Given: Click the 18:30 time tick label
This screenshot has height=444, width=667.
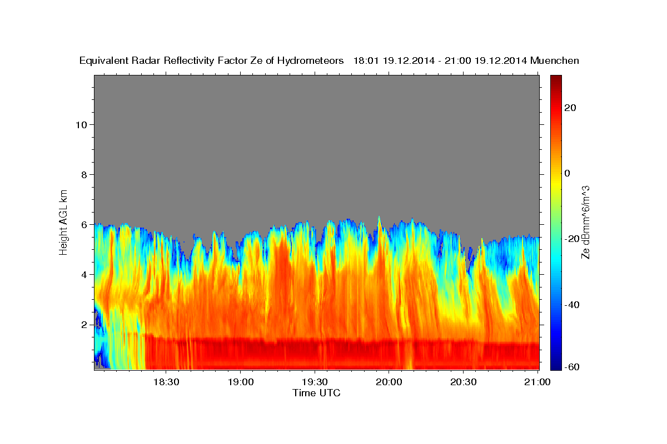Looking at the screenshot, I should coord(166,382).
